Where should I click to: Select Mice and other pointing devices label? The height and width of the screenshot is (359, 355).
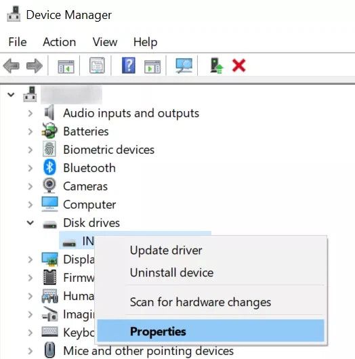(x=148, y=351)
